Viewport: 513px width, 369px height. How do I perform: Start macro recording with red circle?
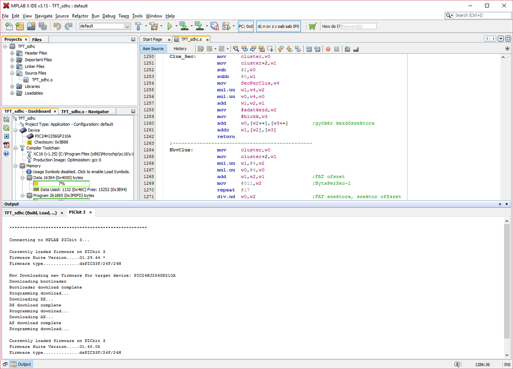(x=328, y=49)
